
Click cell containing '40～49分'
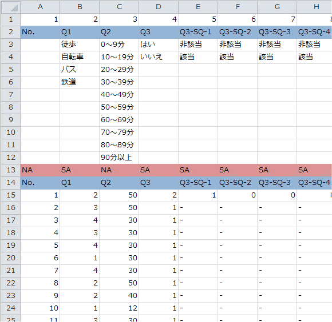[x=119, y=95]
